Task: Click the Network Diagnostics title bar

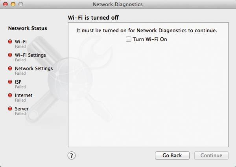Action: click(118, 4)
